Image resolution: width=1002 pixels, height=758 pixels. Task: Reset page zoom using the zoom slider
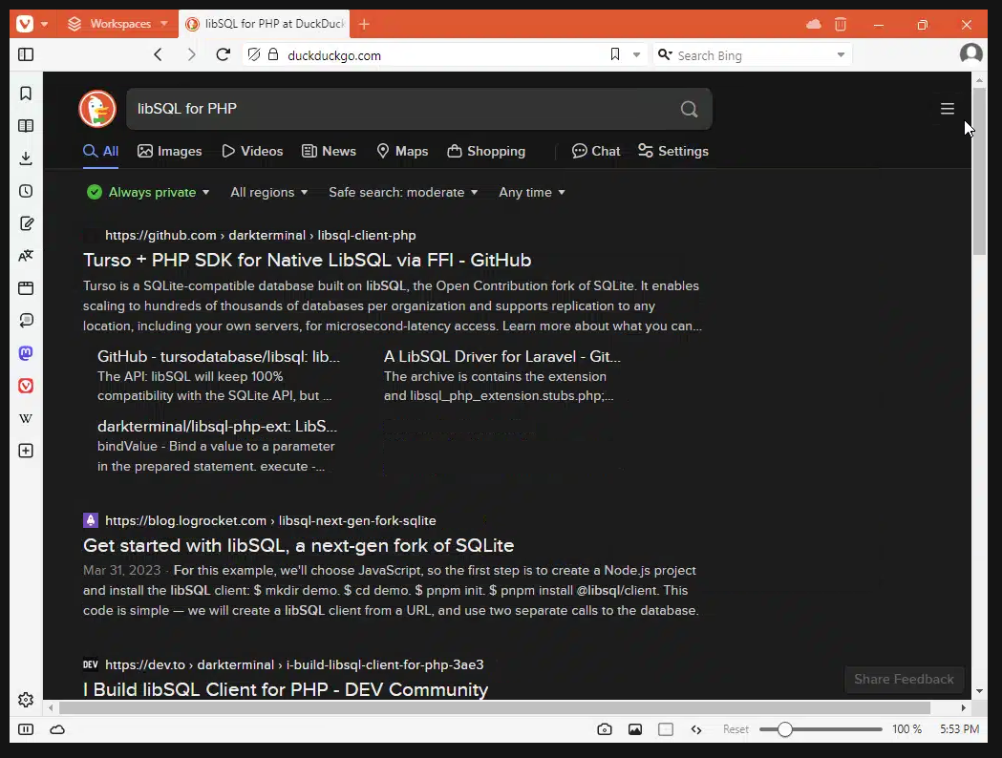coord(735,728)
